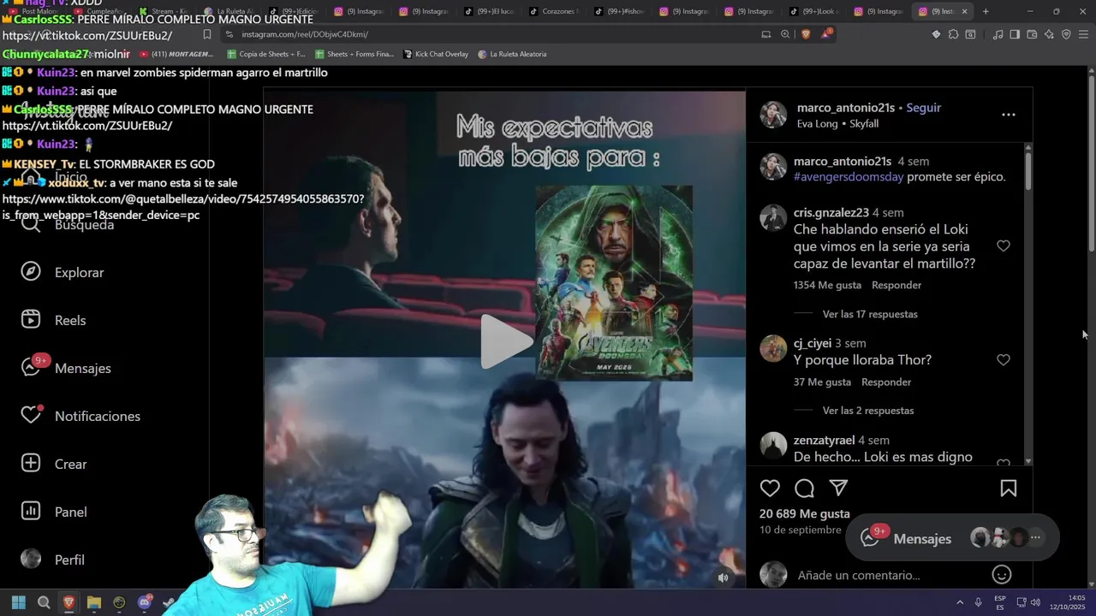Like cj_ciyei's comment

click(1004, 360)
